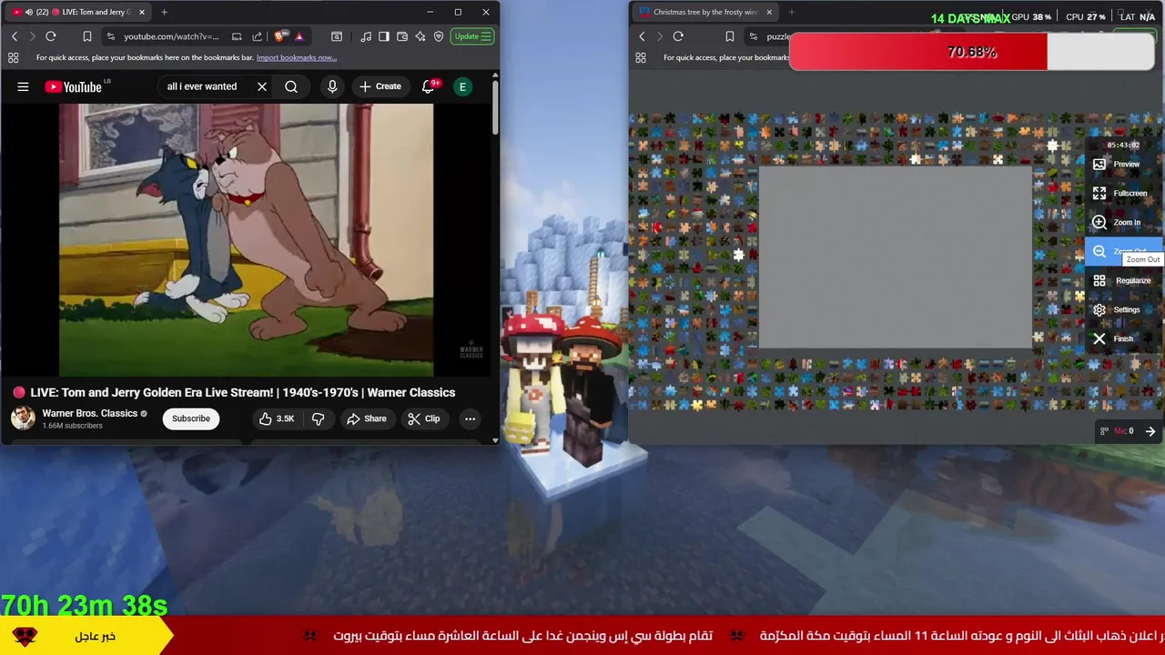Image resolution: width=1165 pixels, height=655 pixels.
Task: Open Brave Shields lion icon
Action: [280, 36]
